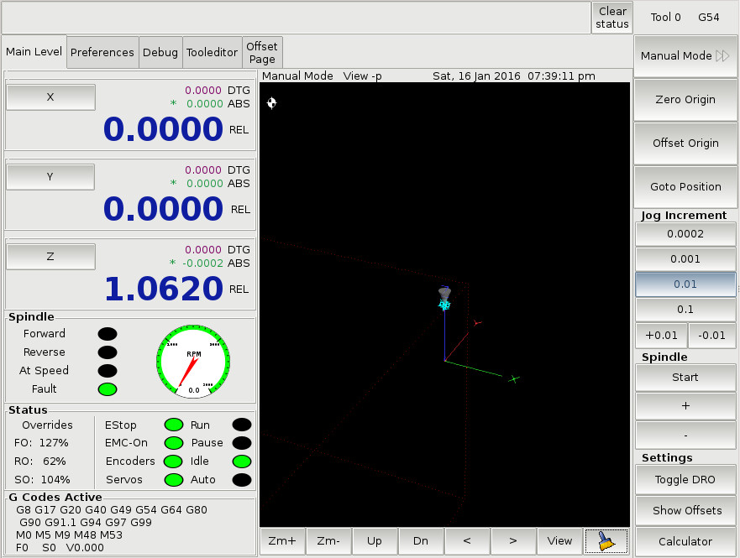The width and height of the screenshot is (740, 558).
Task: Click the G54 coordinate system label
Action: 708,18
